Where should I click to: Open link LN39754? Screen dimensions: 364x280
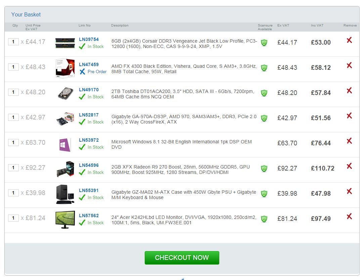click(89, 40)
